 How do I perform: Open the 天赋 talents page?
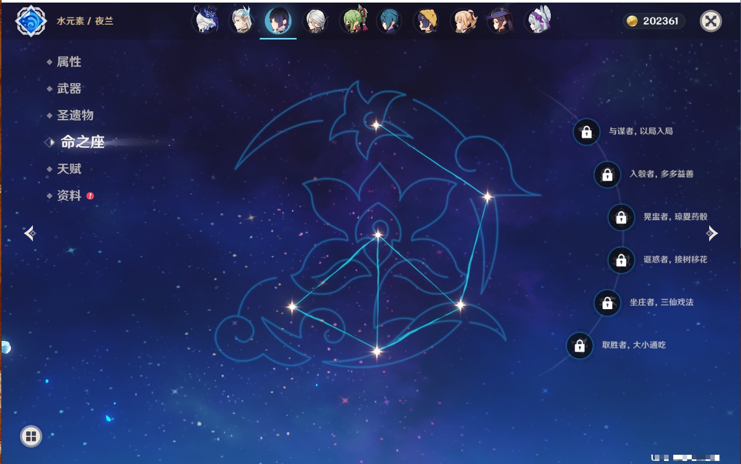(69, 169)
